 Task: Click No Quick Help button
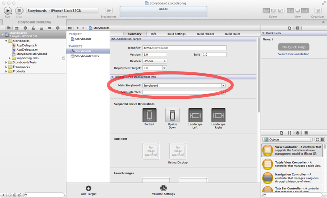(x=294, y=47)
